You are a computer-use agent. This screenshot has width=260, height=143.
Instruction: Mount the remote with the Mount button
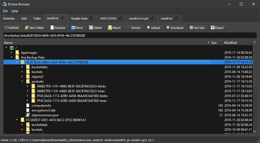click(x=115, y=28)
